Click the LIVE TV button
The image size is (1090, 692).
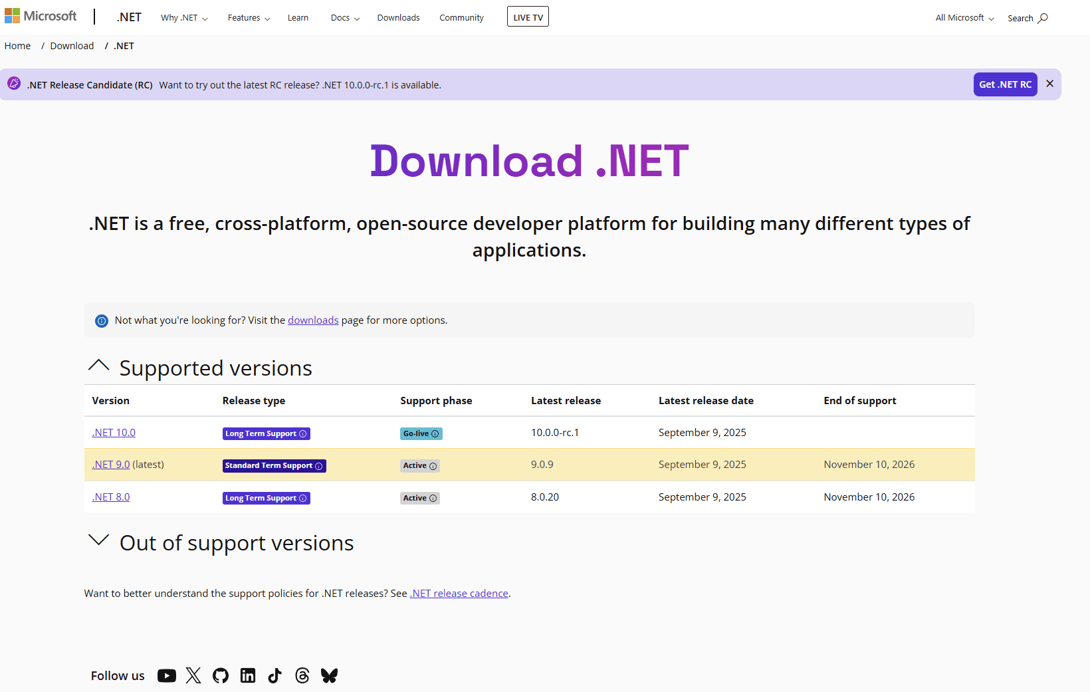click(x=528, y=17)
